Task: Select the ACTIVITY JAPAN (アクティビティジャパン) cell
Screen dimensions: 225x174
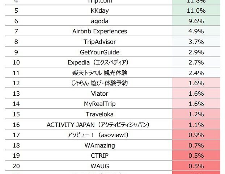Action: coord(98,125)
